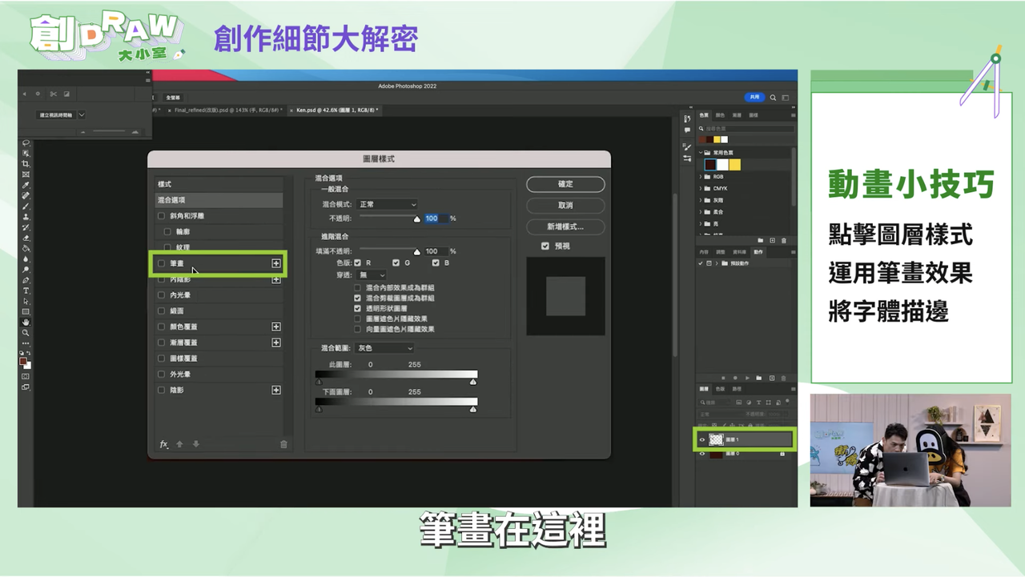Select the Lasso tool
The image size is (1025, 577).
click(26, 143)
